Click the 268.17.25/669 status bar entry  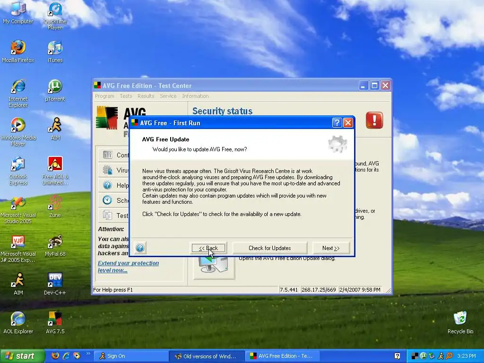pos(319,290)
